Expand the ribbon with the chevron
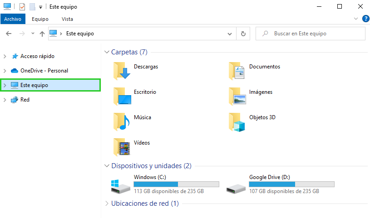The image size is (370, 218). tap(356, 19)
